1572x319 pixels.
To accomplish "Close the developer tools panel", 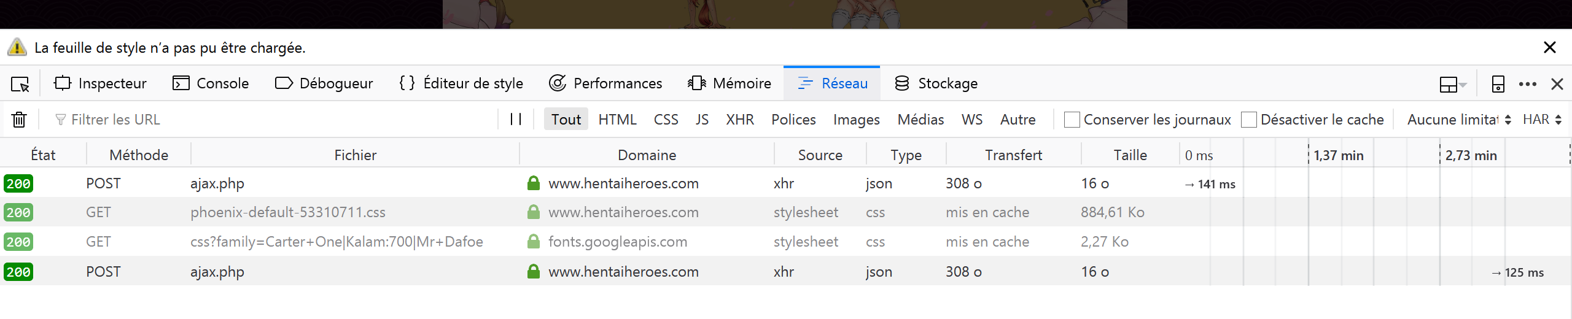I will (x=1557, y=84).
